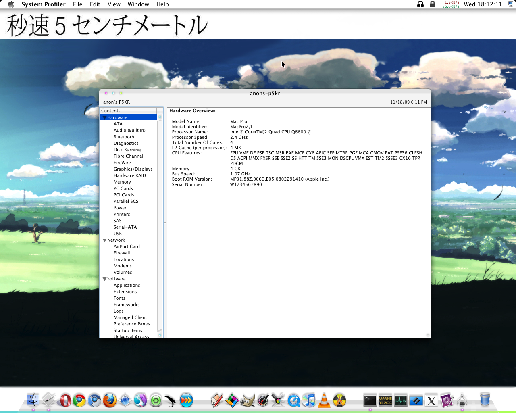
Task: Open the blue compass browser dock icon
Action: point(125,400)
